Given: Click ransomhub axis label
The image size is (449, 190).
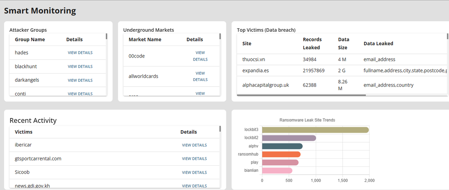Looking at the screenshot, I should (248, 154).
